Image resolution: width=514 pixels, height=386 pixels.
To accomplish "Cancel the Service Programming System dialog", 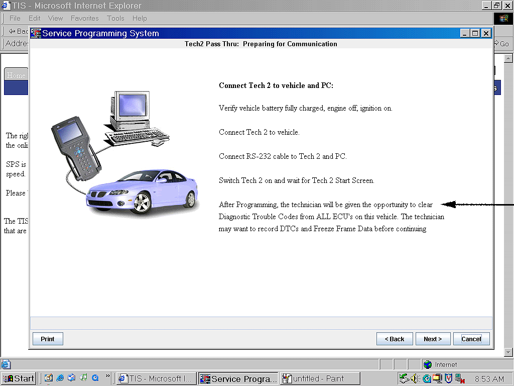I will 471,339.
